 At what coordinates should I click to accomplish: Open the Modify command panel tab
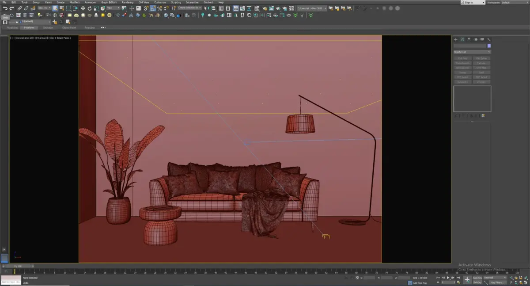tap(462, 39)
